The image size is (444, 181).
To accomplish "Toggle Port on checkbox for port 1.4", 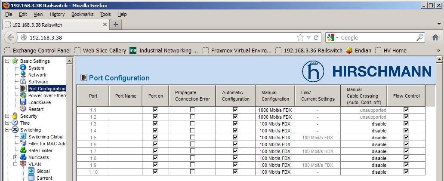I will click(155, 130).
